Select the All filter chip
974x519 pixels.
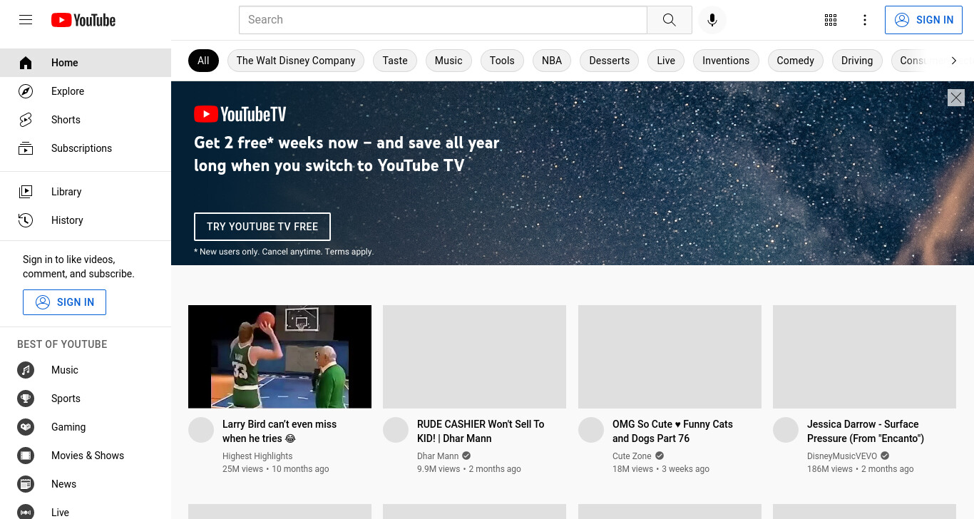pyautogui.click(x=203, y=61)
